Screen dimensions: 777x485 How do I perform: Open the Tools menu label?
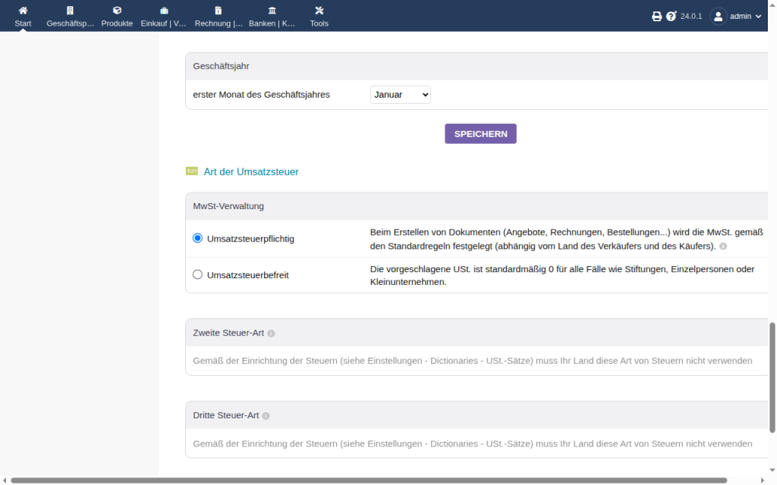click(319, 23)
